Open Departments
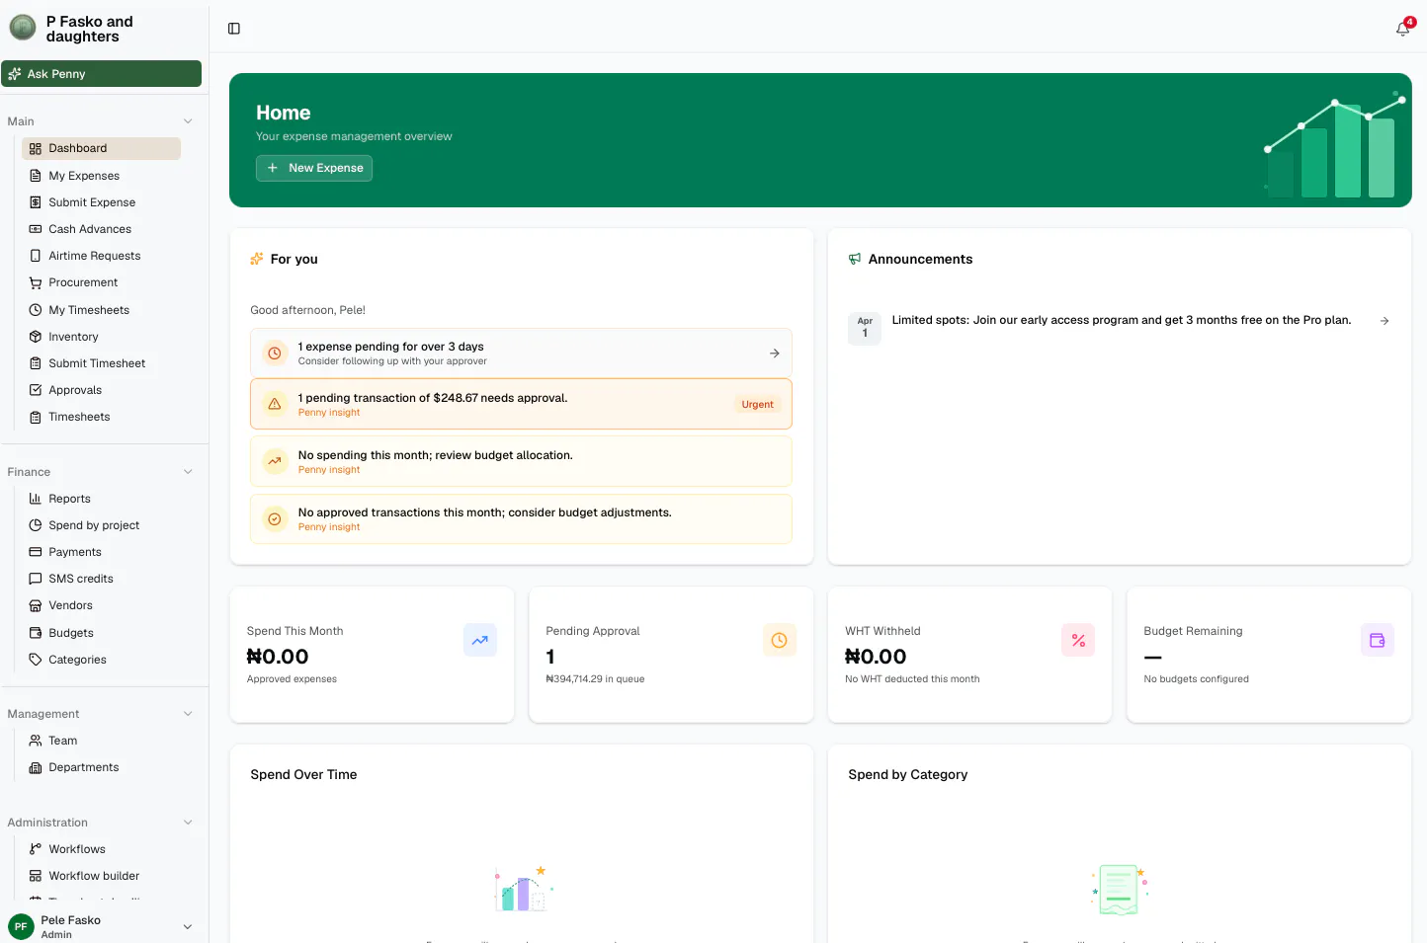 tap(101, 767)
